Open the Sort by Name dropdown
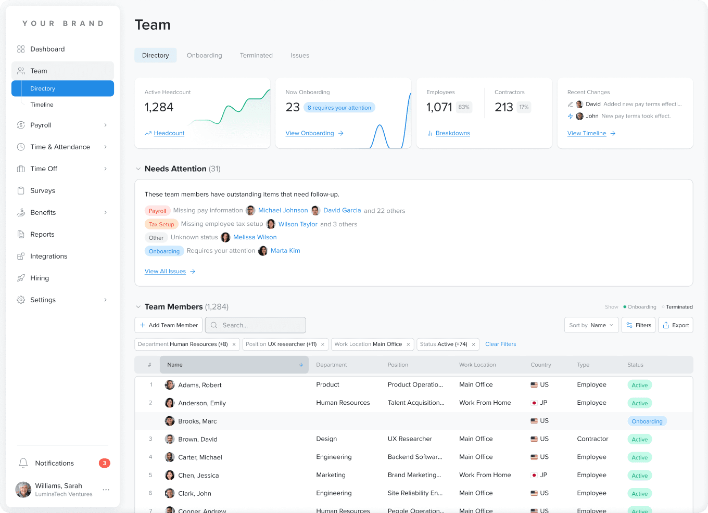Viewport: 708px width, 513px height. (591, 325)
